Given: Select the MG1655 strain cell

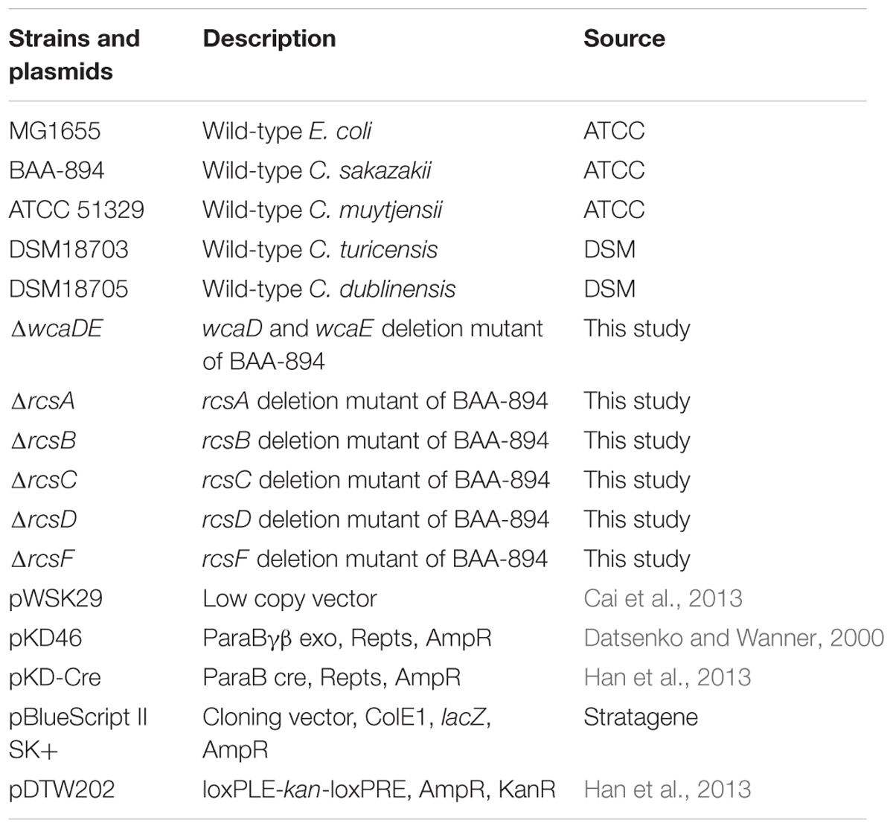Looking at the screenshot, I should (55, 131).
